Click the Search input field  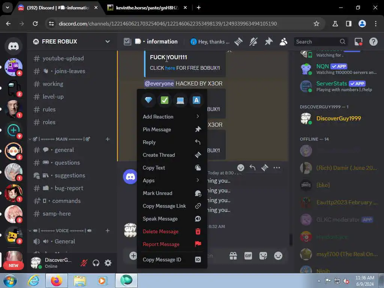[x=321, y=42]
